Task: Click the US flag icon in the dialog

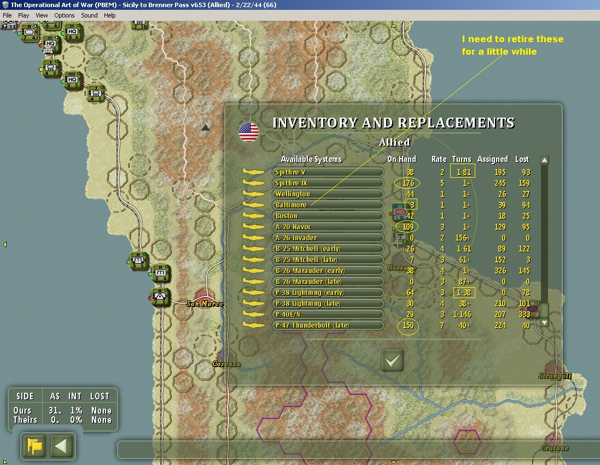Action: coord(249,132)
